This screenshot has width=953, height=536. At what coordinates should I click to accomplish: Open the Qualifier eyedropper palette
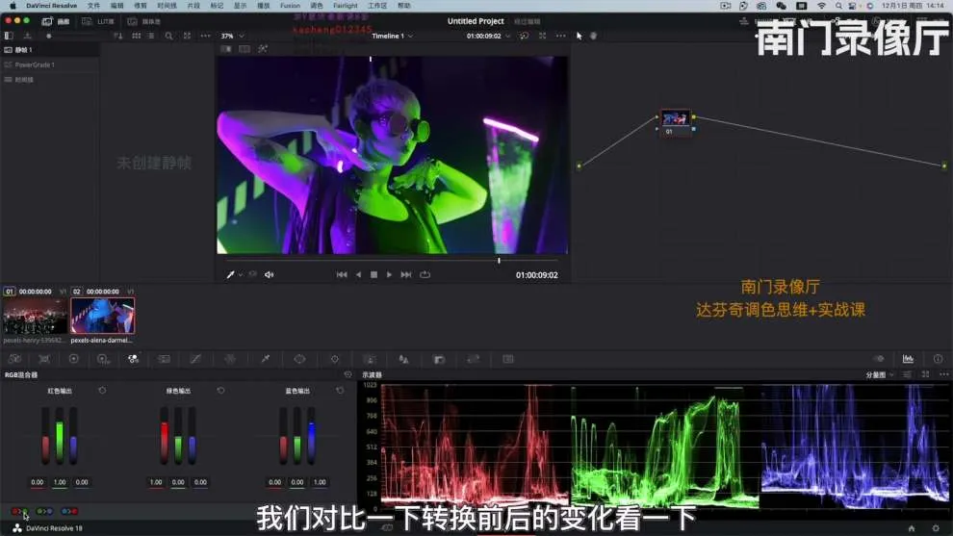click(266, 359)
